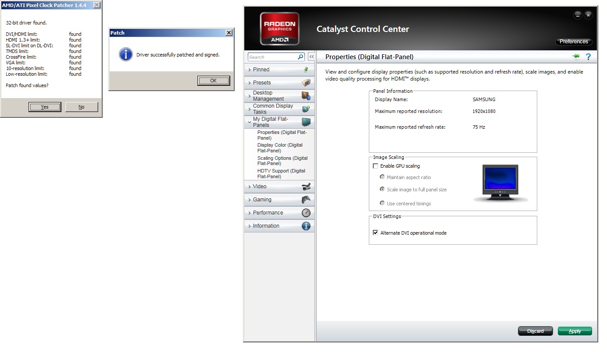Open Display Color (Digital Flat-Panel) page
The width and height of the screenshot is (607, 352).
[x=280, y=148]
